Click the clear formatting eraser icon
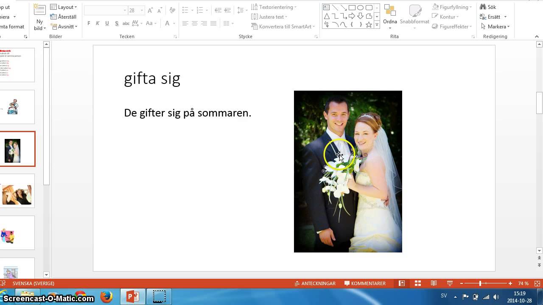The height and width of the screenshot is (305, 543). (172, 10)
